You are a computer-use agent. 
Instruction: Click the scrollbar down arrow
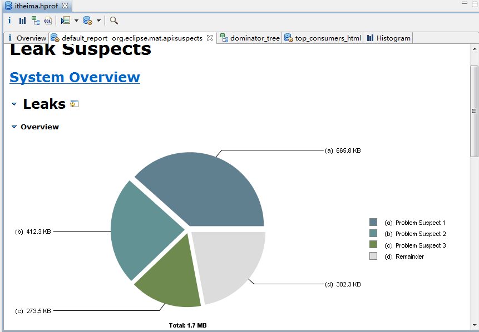[474, 325]
